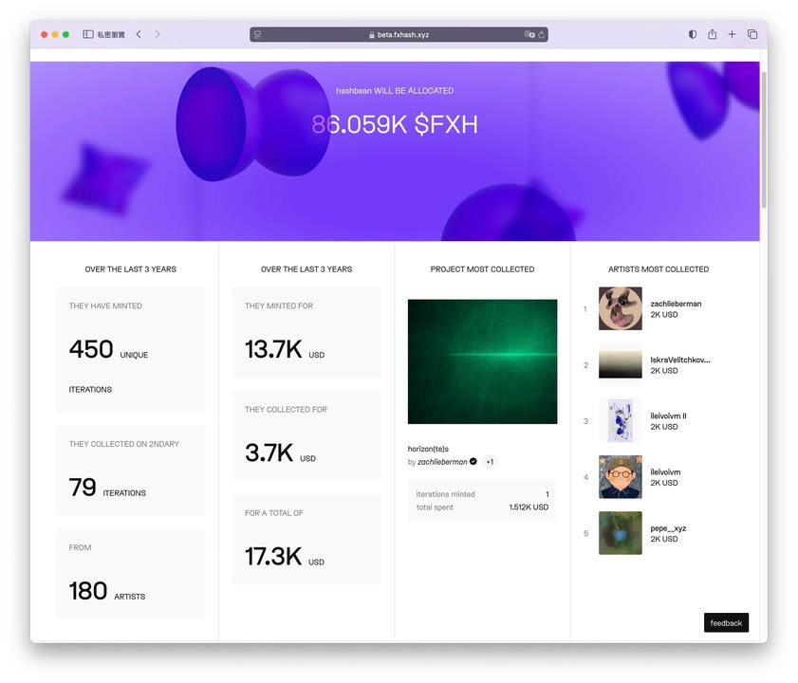The height and width of the screenshot is (683, 798).
Task: Click the translate icon in address bar
Action: coord(529,35)
